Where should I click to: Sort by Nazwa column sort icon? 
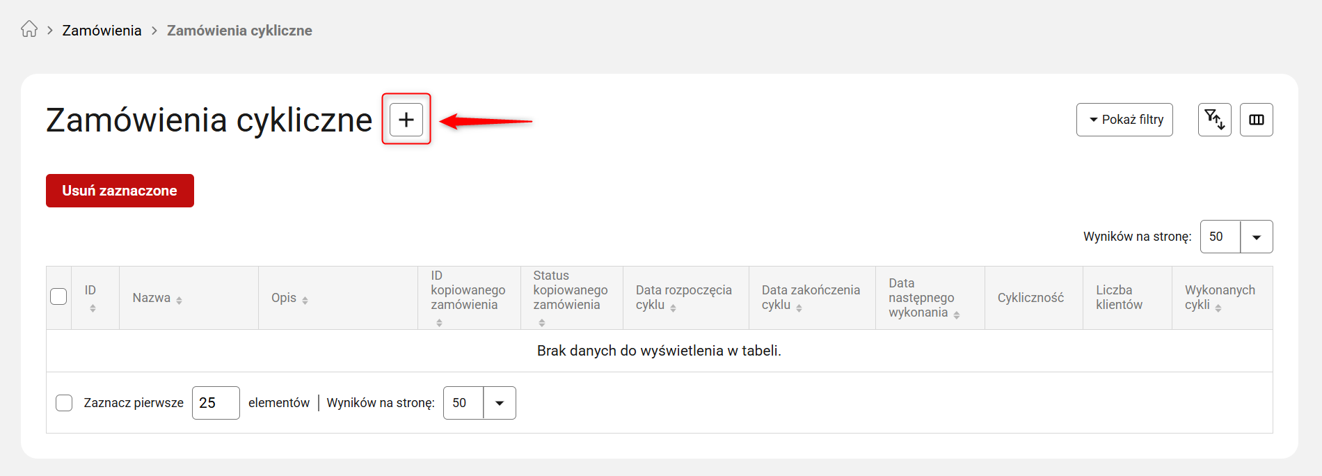point(179,300)
